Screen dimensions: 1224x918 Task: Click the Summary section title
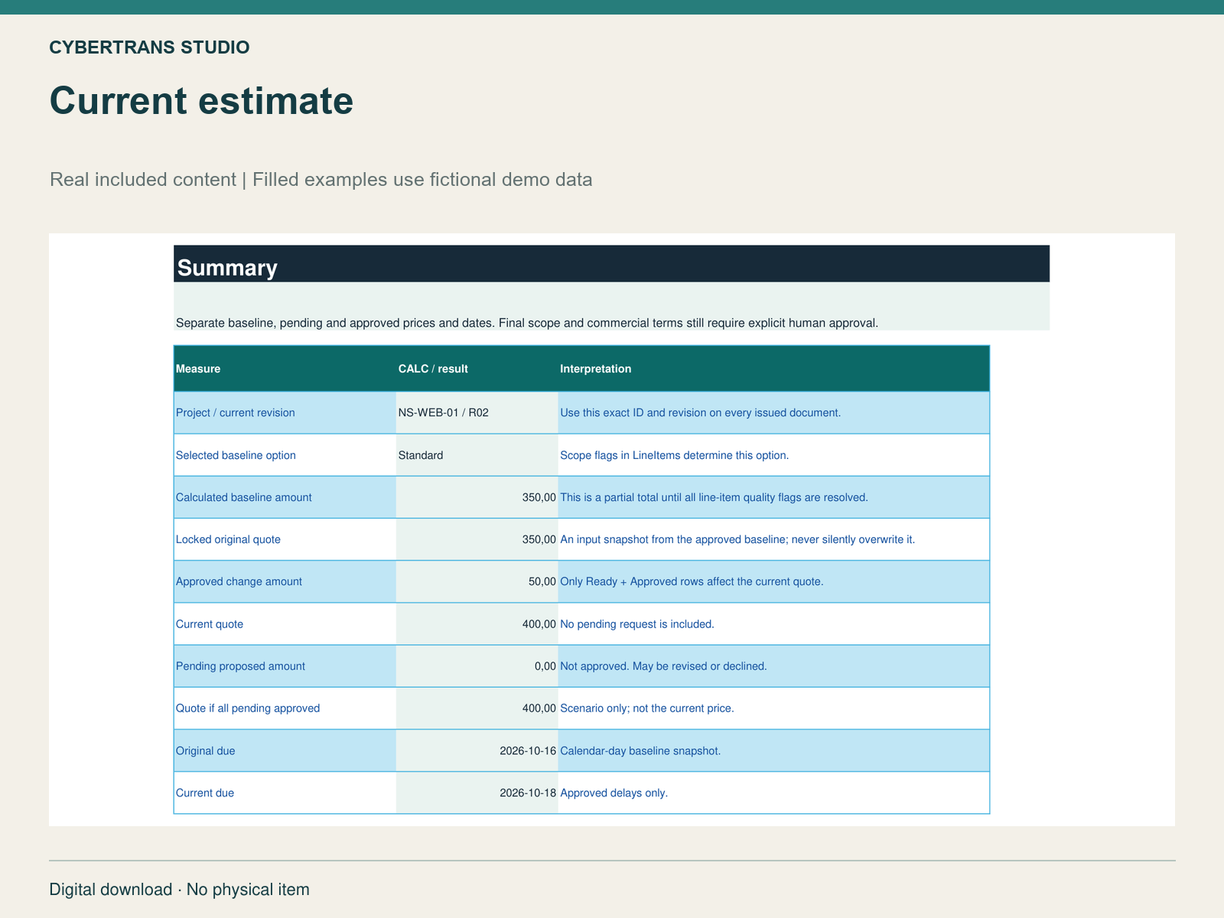click(227, 268)
